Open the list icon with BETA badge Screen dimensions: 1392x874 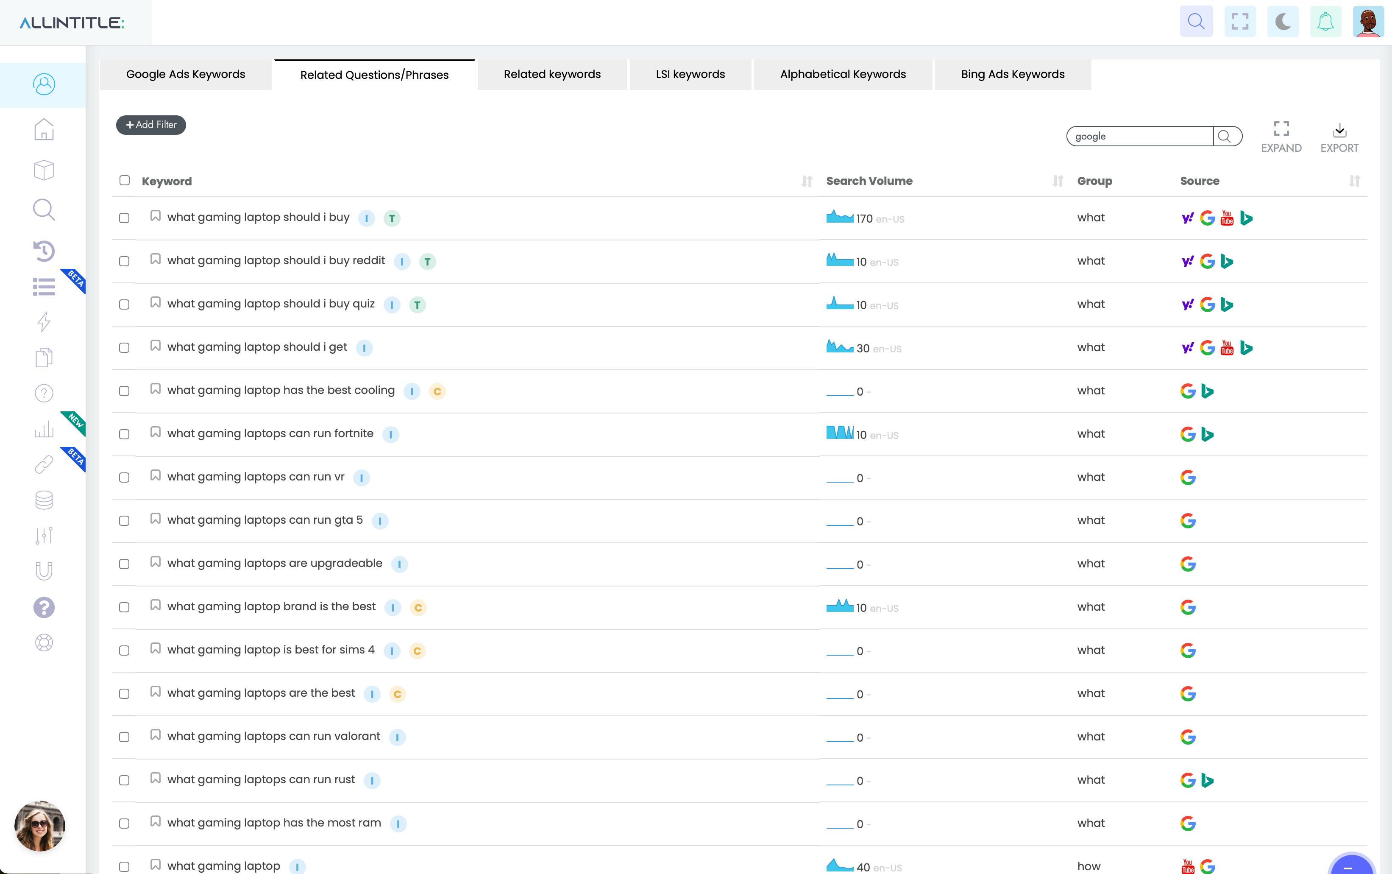[44, 287]
